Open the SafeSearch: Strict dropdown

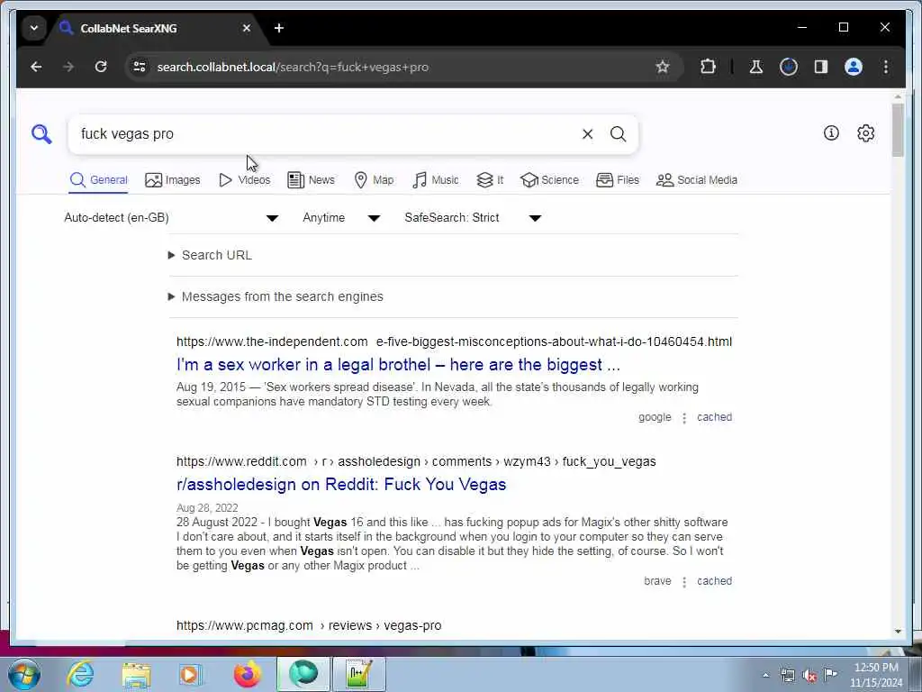(x=473, y=218)
